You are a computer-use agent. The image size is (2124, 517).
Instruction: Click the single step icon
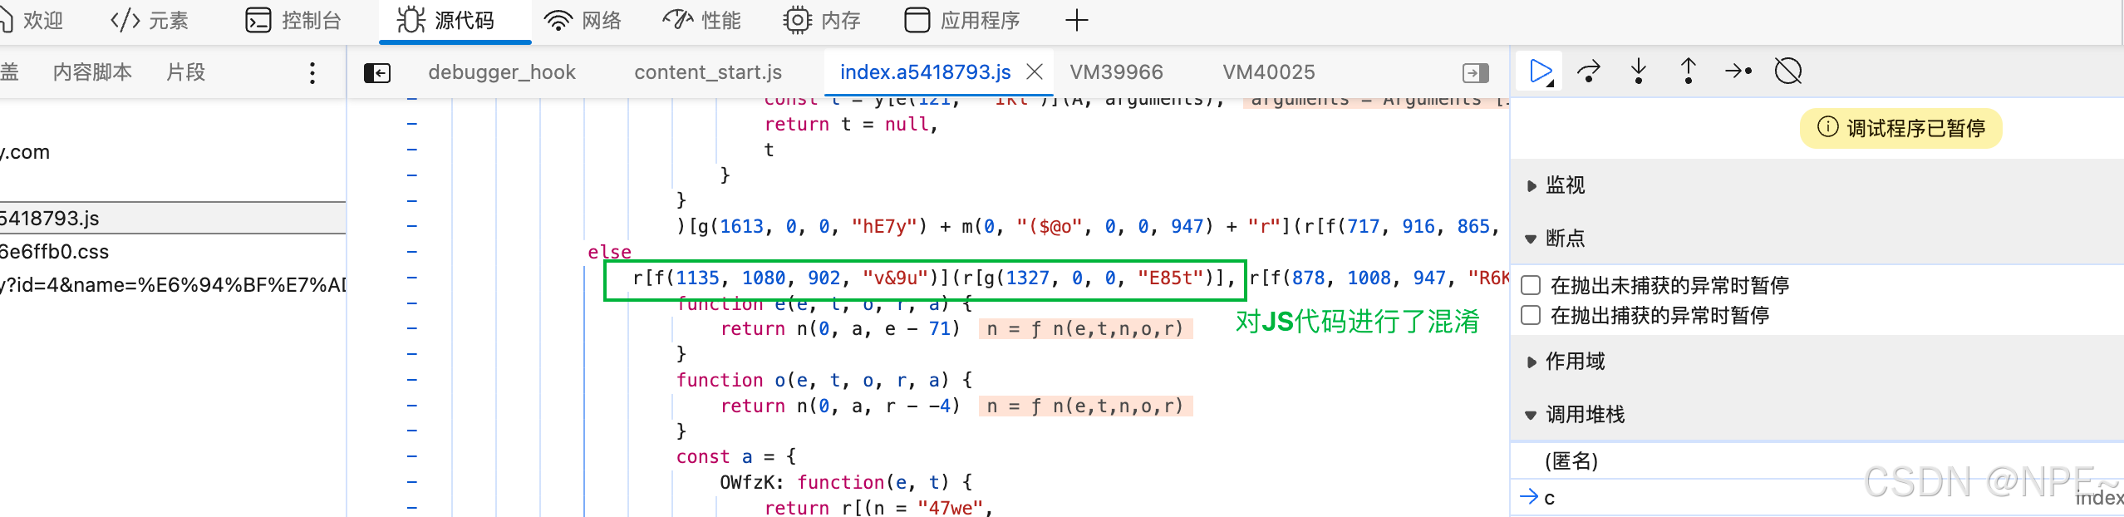click(1738, 71)
